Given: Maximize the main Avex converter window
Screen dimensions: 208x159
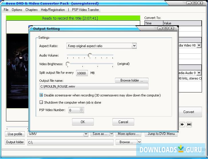Looking at the screenshot, I should coord(195,3).
